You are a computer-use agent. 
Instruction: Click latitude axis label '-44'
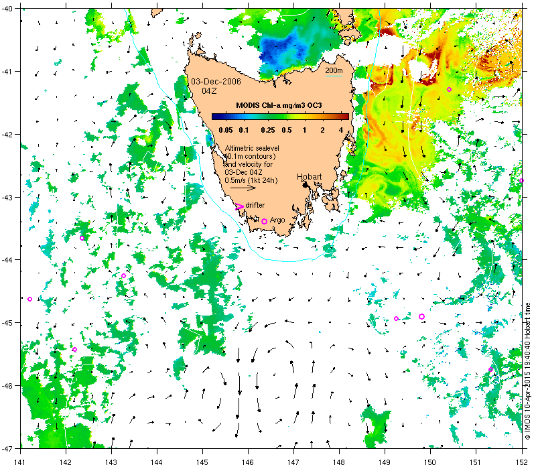tap(7, 260)
